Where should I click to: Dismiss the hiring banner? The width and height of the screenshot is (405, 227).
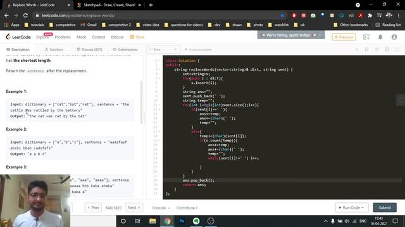point(320,35)
